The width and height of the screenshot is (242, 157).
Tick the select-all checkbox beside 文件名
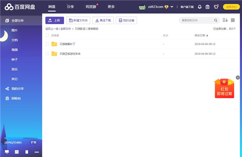tap(47, 35)
